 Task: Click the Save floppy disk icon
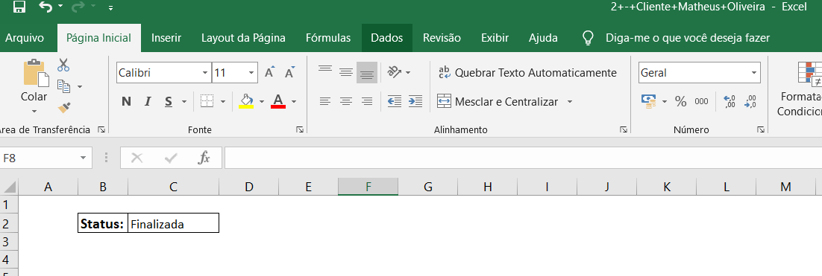click(x=19, y=7)
